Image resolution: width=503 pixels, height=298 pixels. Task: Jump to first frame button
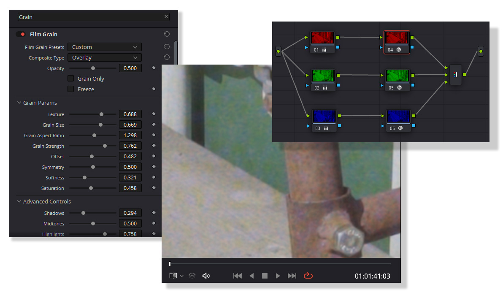[238, 276]
